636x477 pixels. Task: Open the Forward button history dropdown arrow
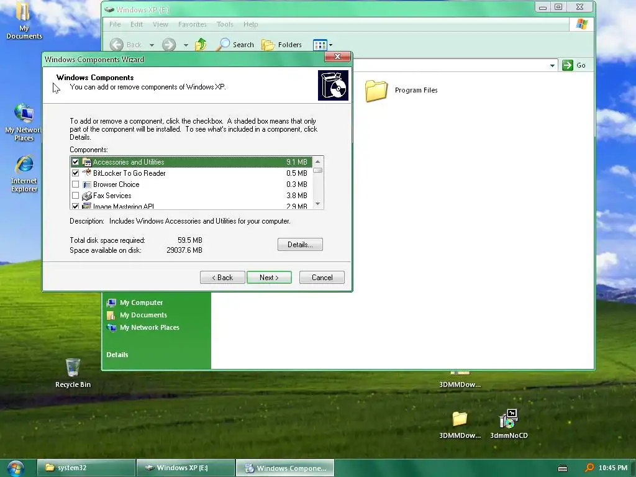[186, 45]
